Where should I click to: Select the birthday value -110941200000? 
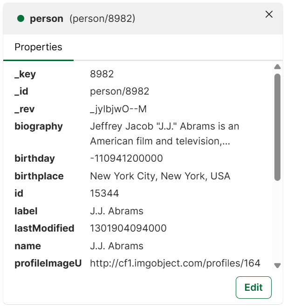click(x=126, y=158)
